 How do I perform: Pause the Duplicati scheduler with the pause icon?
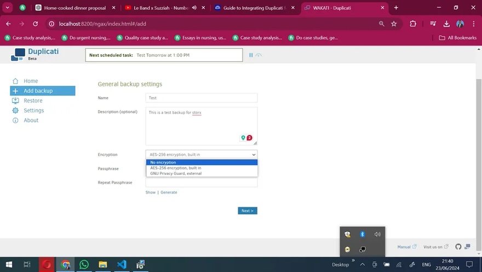(x=251, y=55)
